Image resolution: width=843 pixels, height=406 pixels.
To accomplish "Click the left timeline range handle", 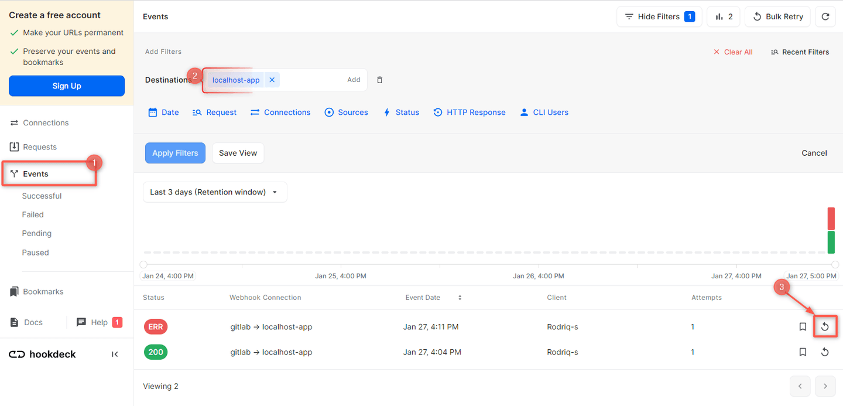I will [142, 264].
